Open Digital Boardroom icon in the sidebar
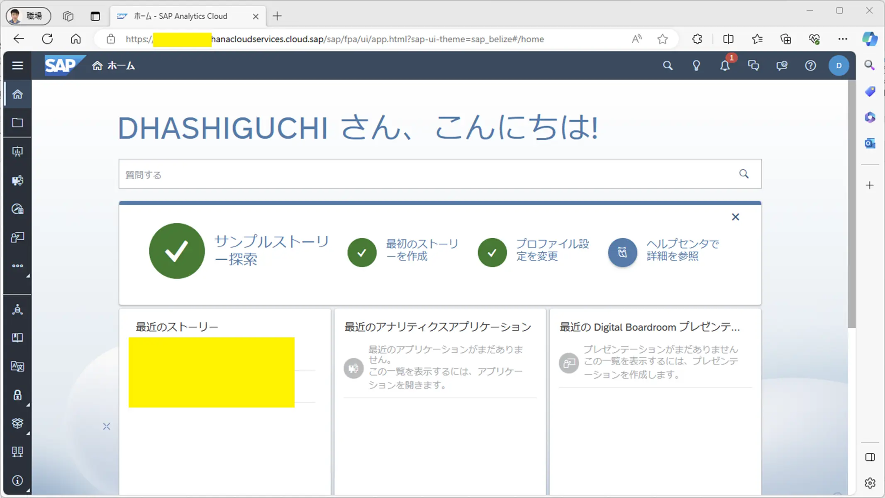The image size is (885, 498). [17, 237]
